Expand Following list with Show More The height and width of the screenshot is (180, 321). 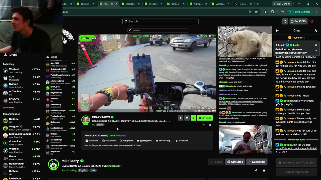click(x=9, y=108)
